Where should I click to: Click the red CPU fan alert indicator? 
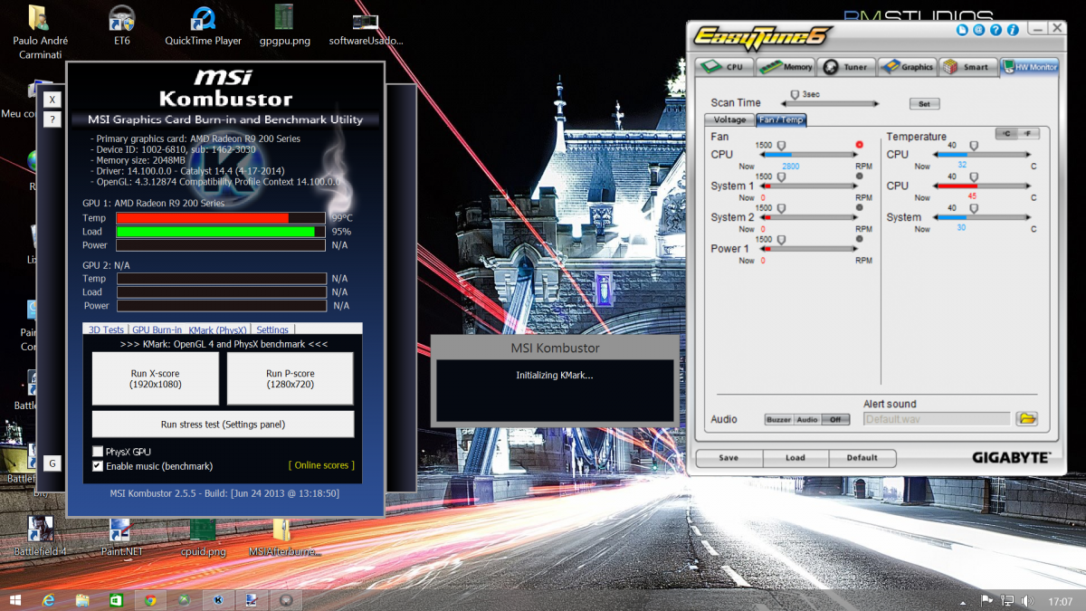click(859, 145)
